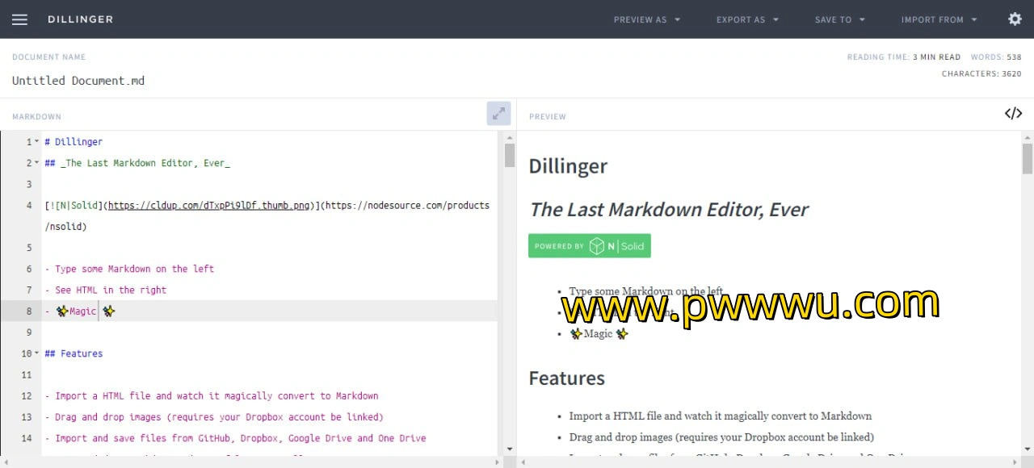The image size is (1034, 468).
Task: Click the Untitled Document.md name field
Action: point(78,81)
